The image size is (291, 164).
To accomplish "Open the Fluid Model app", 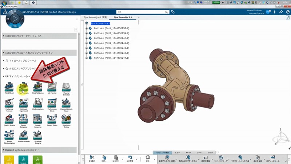I will click(9, 87).
